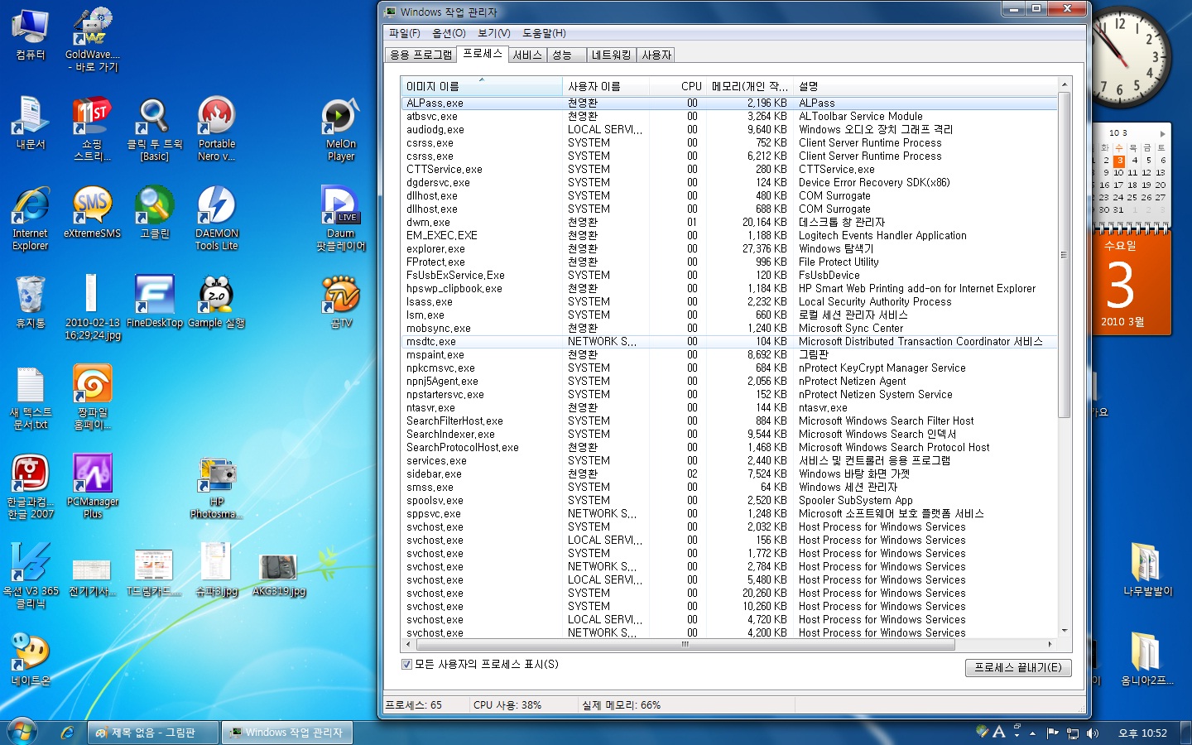Sort by 이미지 이름 column header
The height and width of the screenshot is (745, 1192).
pyautogui.click(x=482, y=86)
